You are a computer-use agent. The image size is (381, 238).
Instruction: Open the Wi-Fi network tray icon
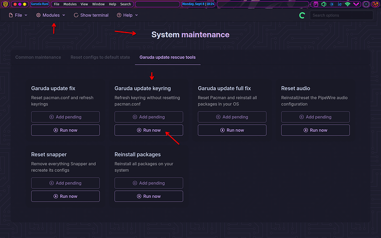348,4
